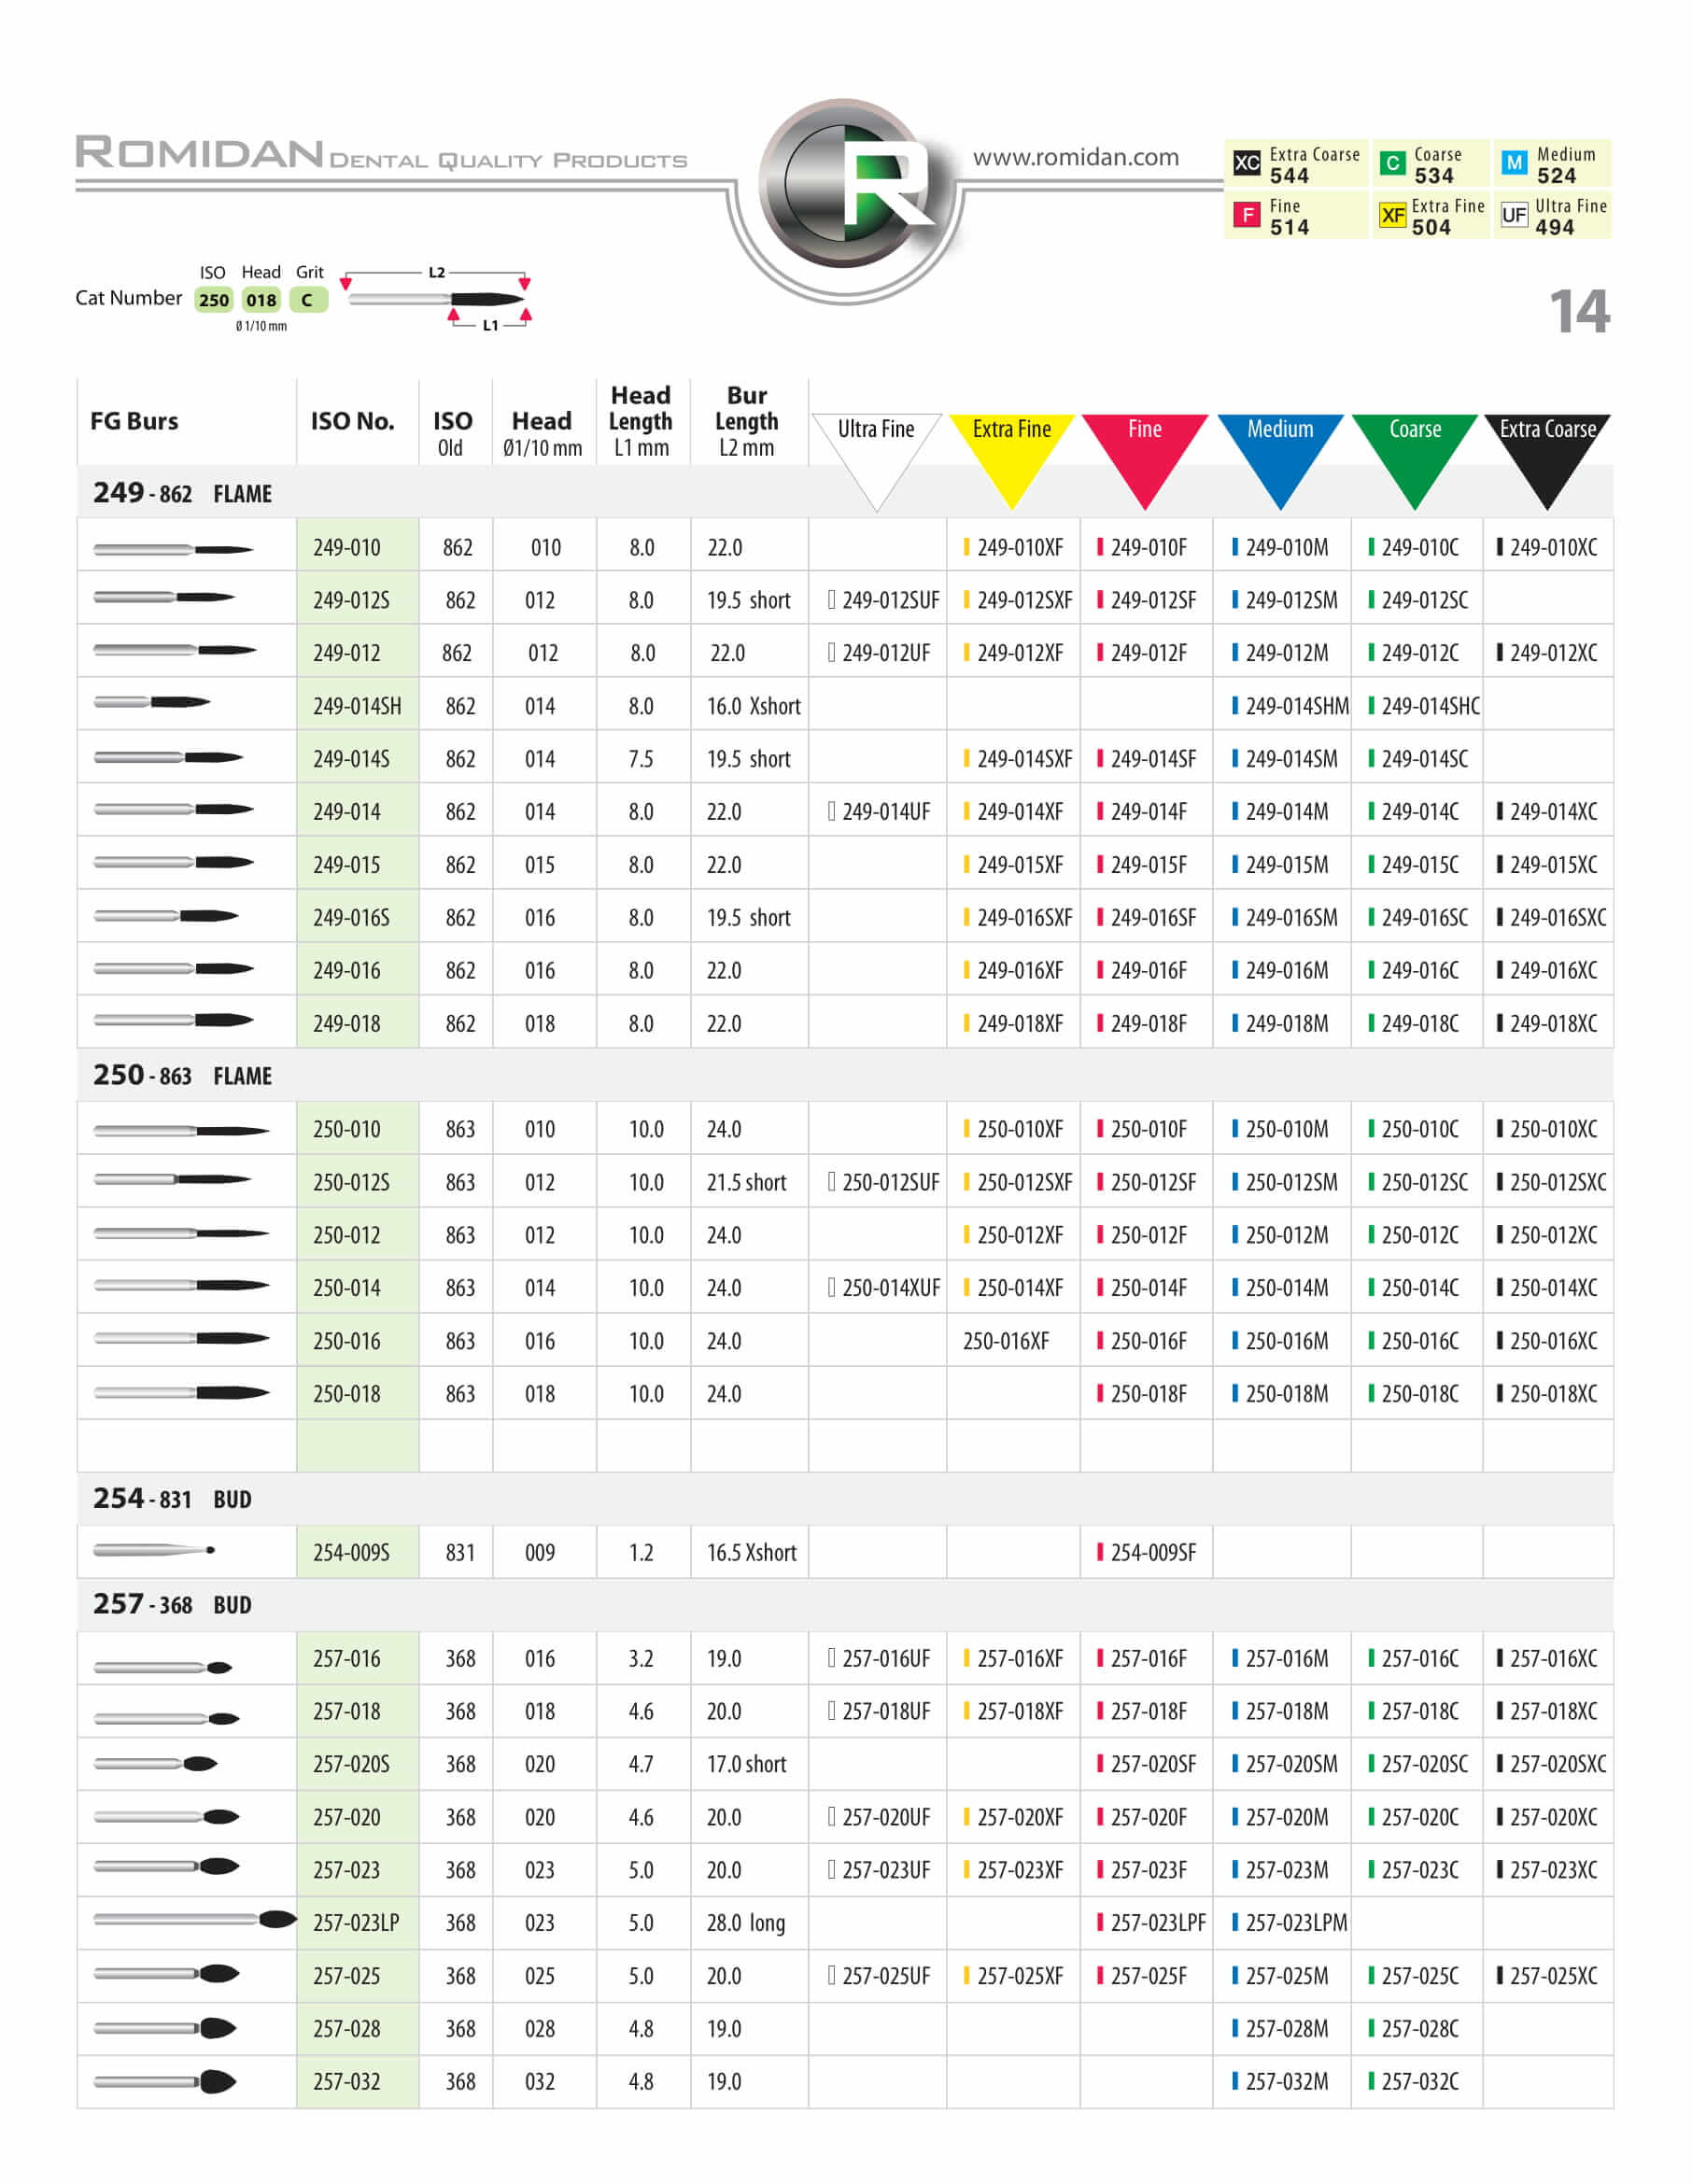1692x2184 pixels.
Task: Click the bur image in row 250-012S
Action: click(171, 1179)
